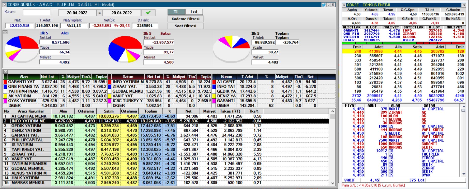469x189 pixels.
Task: Sort by the Kurum column header in totals table
Action: tap(226, 77)
